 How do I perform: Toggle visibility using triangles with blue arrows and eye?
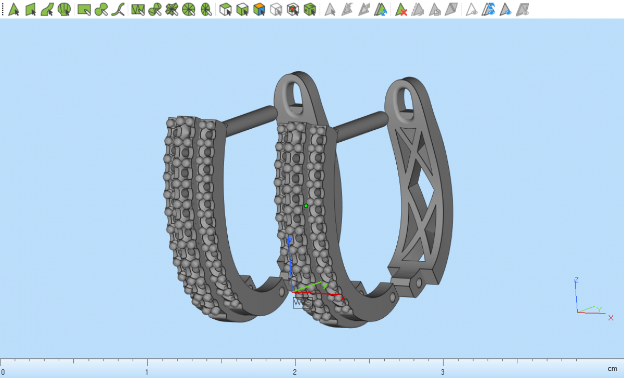pos(488,9)
